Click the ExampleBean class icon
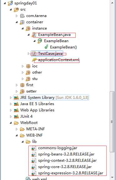116x180 pixels. [x=40, y=41]
